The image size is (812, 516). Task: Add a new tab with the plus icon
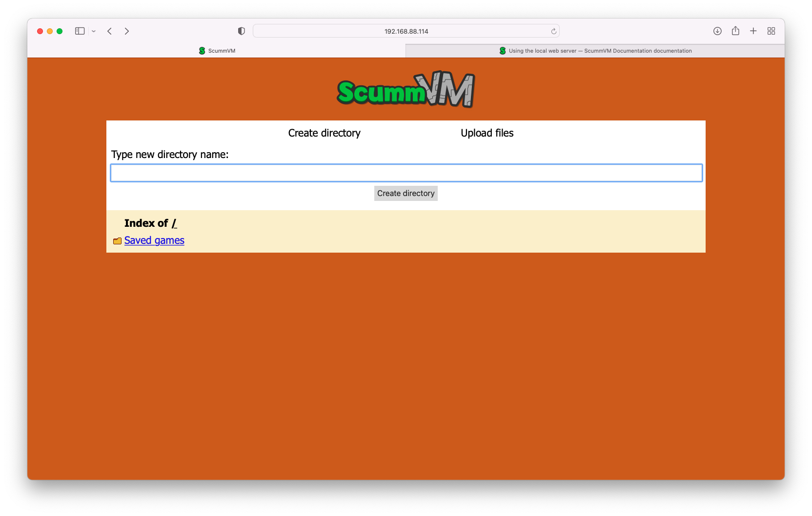point(753,31)
